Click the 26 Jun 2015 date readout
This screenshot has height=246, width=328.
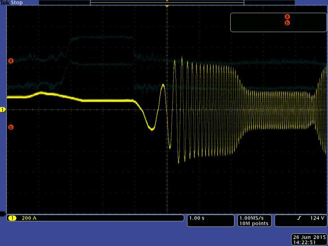tap(310, 237)
